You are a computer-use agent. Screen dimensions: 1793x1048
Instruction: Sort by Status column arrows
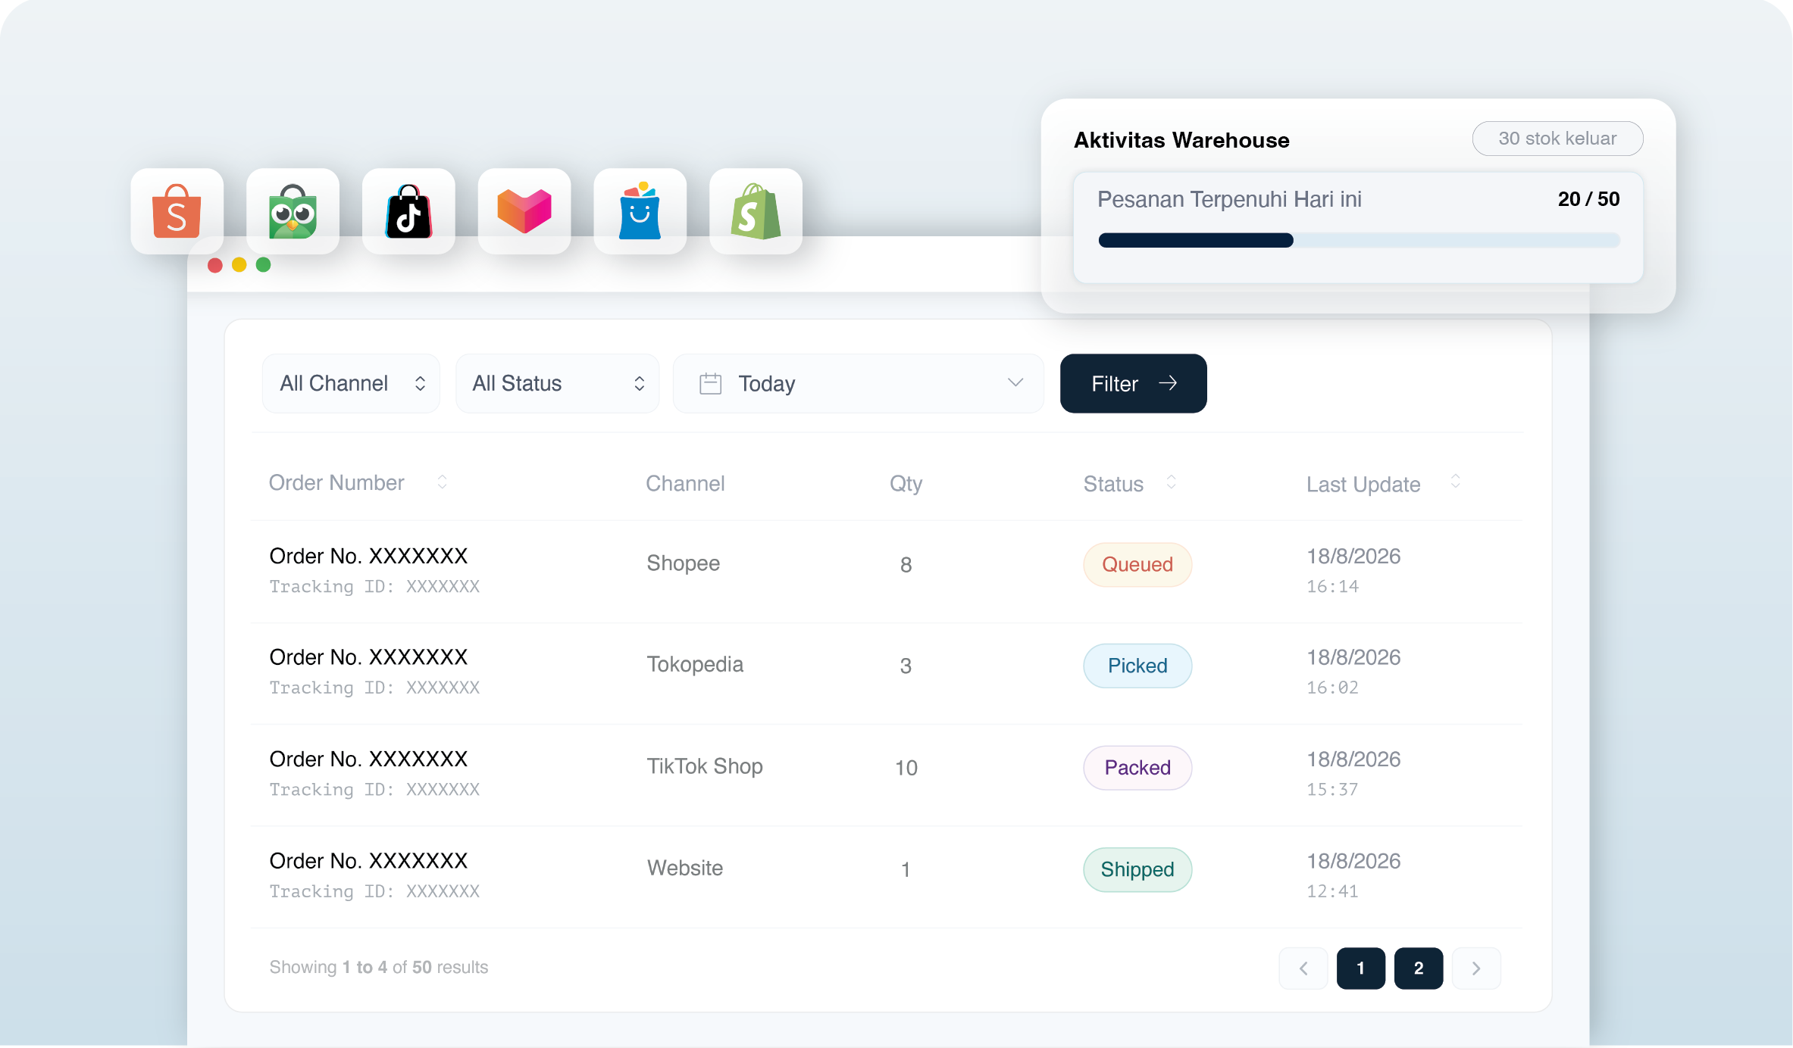(1171, 482)
